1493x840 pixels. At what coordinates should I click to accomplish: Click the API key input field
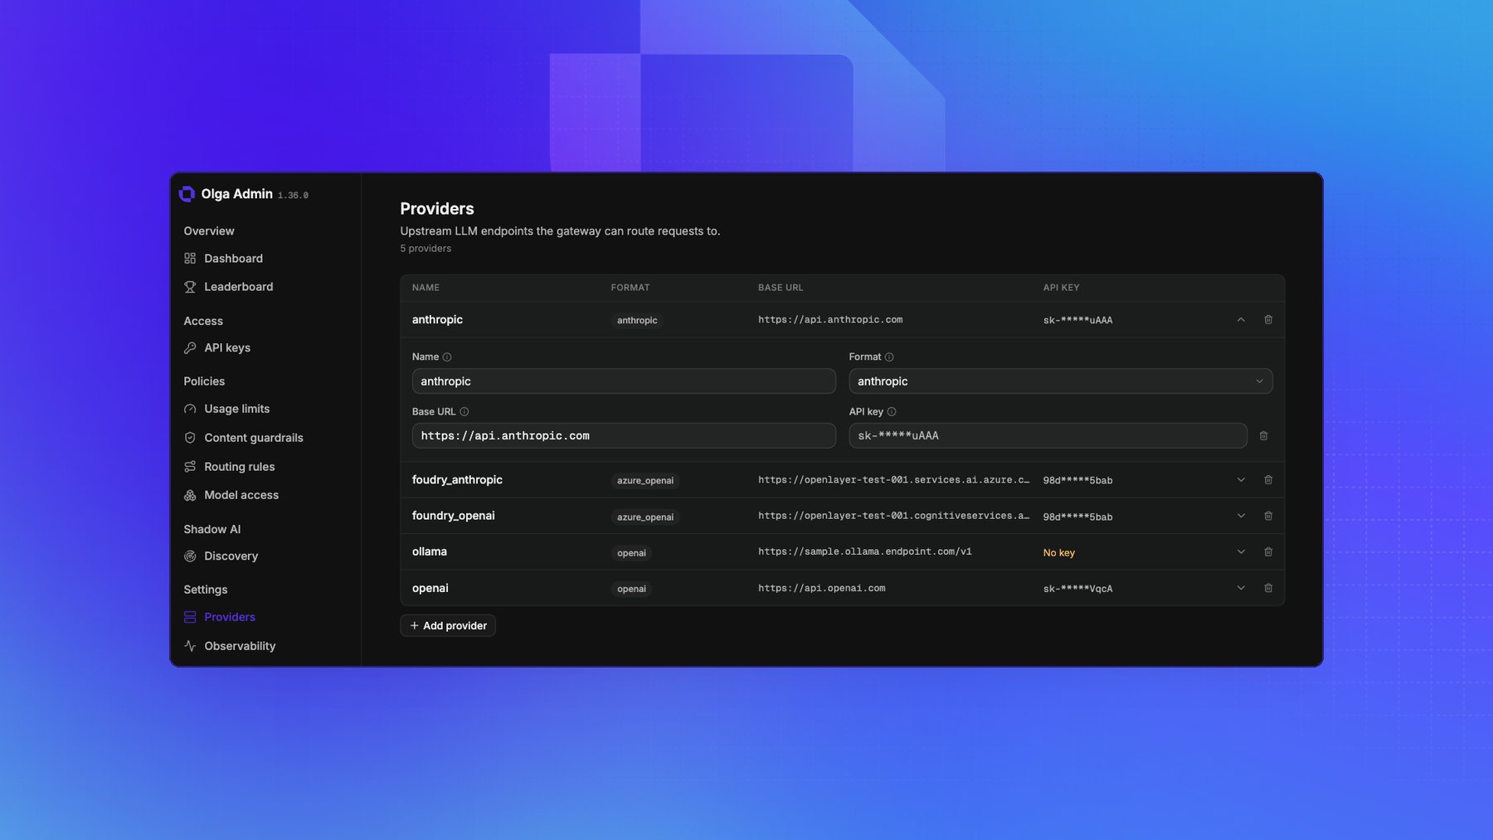[x=1048, y=436]
